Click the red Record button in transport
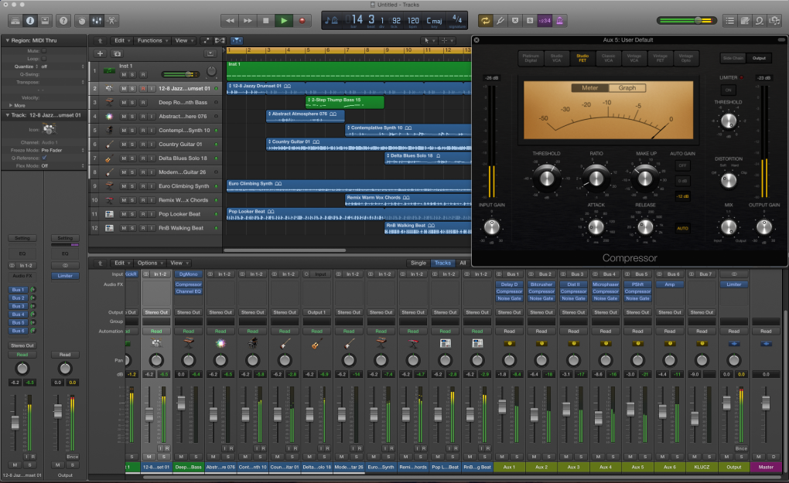 [x=302, y=21]
